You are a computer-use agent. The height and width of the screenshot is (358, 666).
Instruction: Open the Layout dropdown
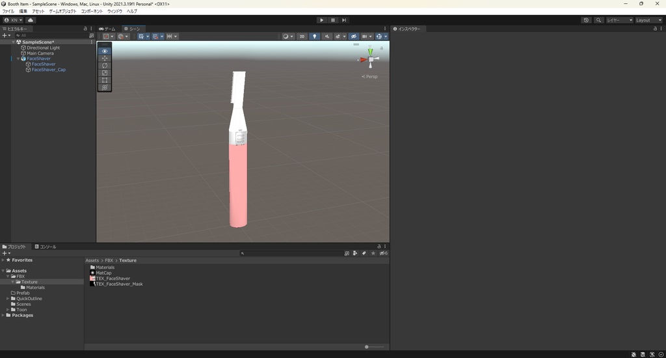pyautogui.click(x=649, y=20)
